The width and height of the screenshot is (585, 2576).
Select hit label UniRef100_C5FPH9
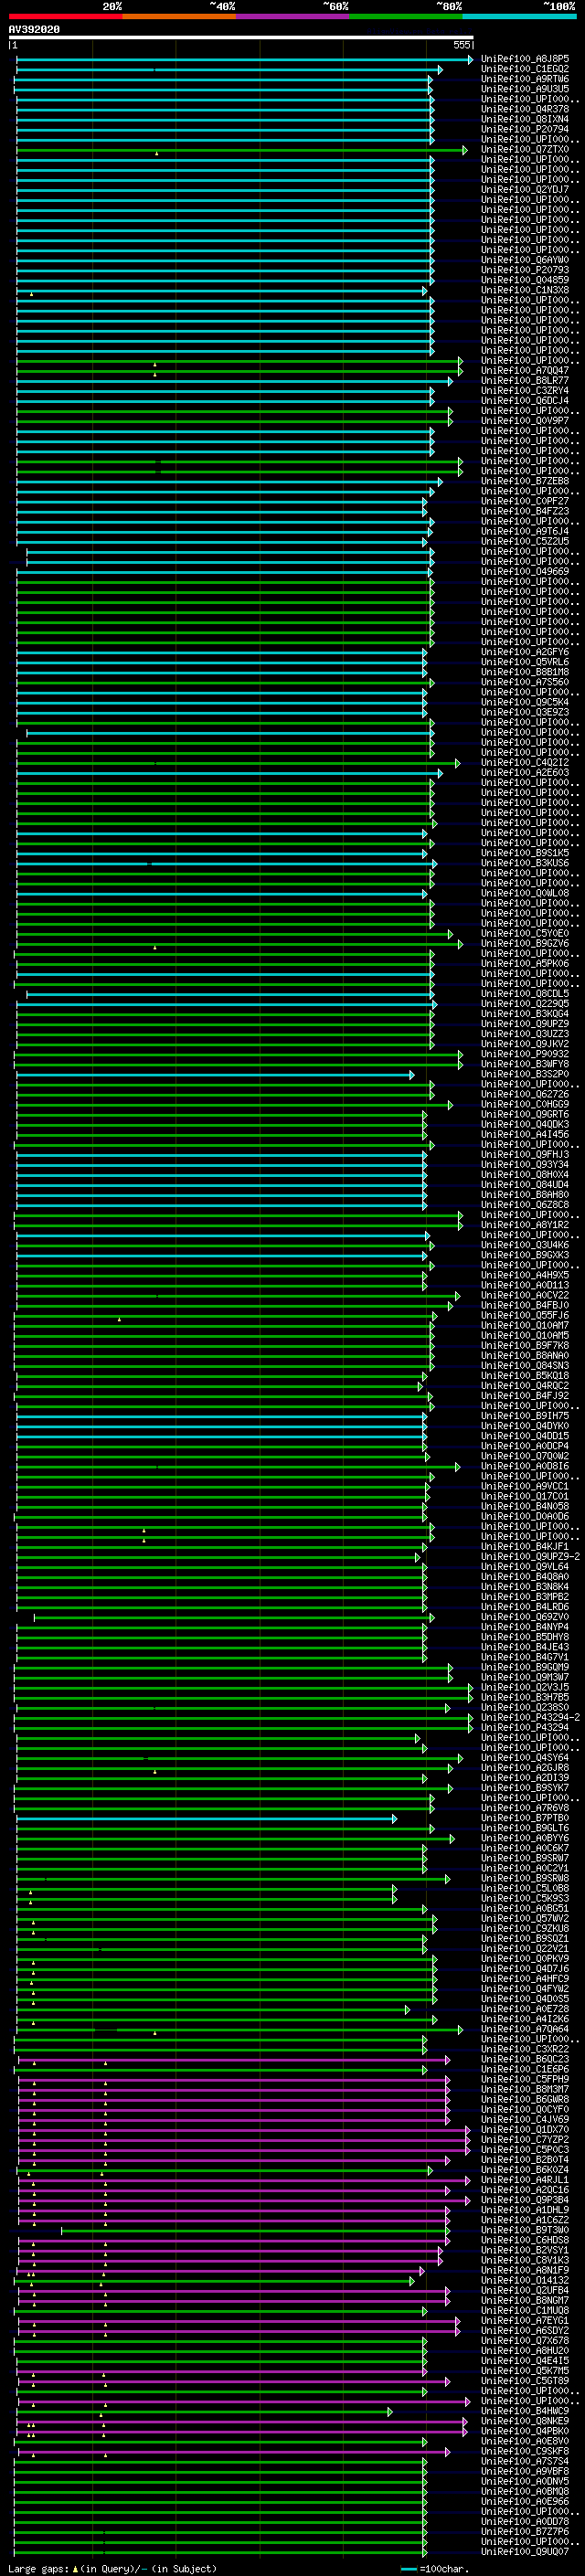[x=525, y=2079]
